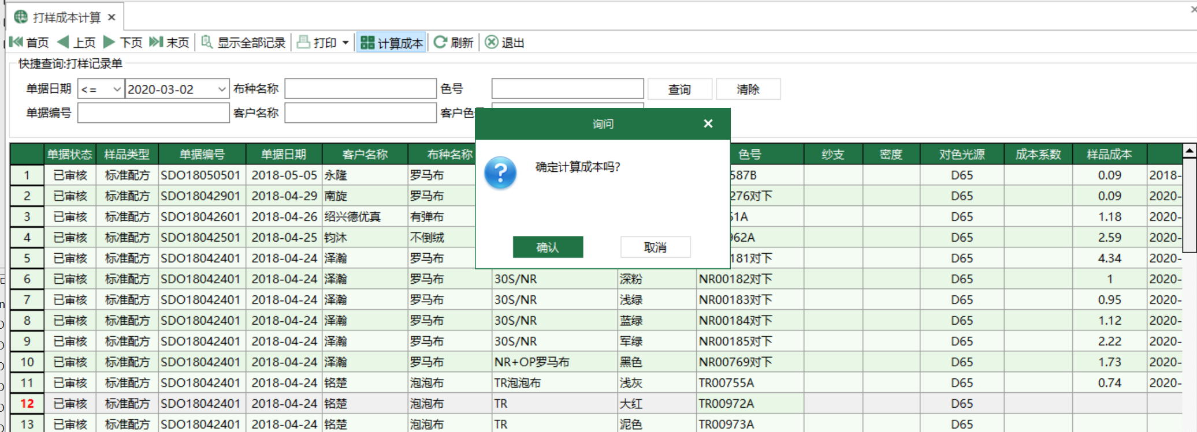Go to first page (首页) icon

coord(16,42)
